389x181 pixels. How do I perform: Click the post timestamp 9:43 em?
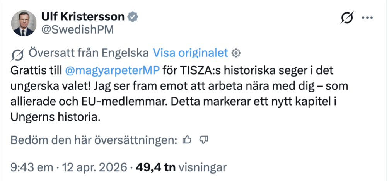click(31, 167)
